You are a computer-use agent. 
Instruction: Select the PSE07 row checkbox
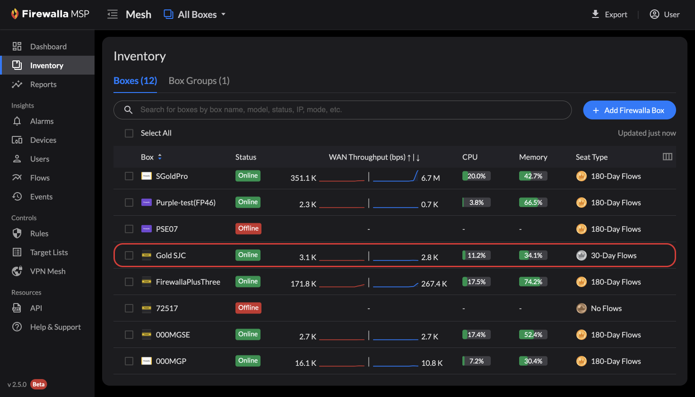coord(129,229)
